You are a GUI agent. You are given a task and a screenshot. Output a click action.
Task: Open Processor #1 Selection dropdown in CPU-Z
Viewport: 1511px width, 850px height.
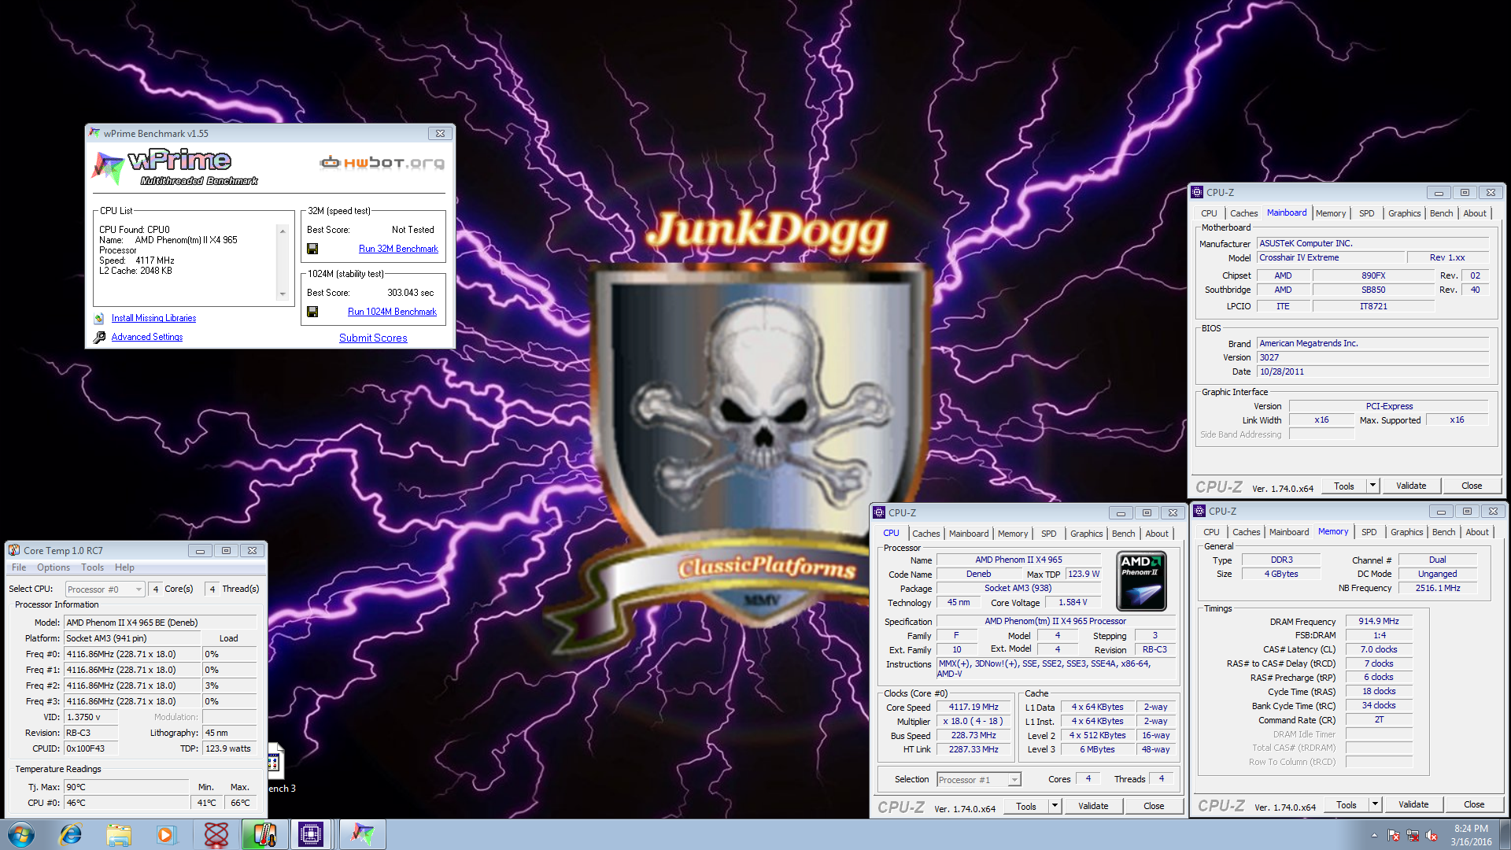[x=979, y=779]
